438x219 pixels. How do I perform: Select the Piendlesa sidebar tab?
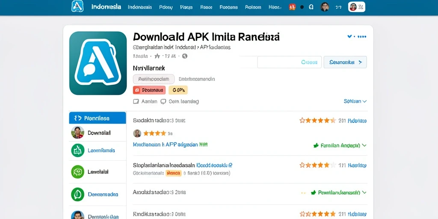click(98, 118)
